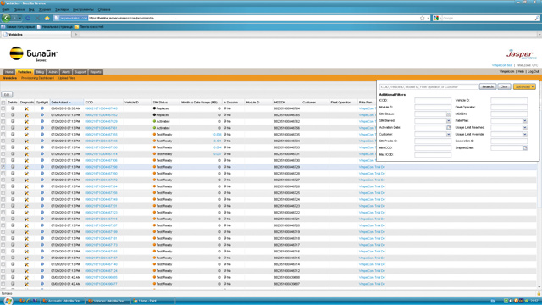Check the second Activated row checkbox

click(x=3, y=128)
